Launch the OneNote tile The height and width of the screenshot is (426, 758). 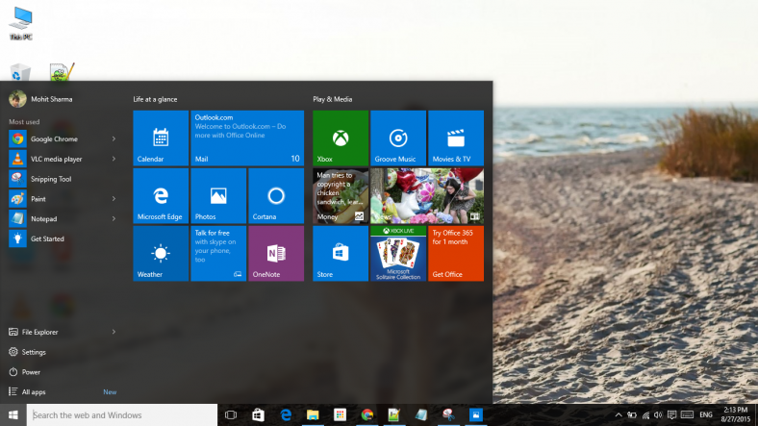tap(276, 254)
